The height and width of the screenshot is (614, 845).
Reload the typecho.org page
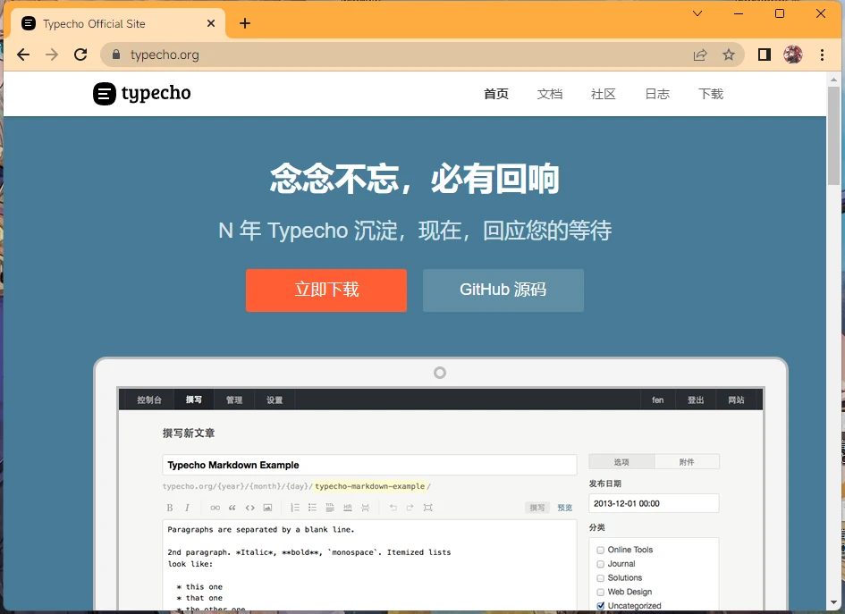[80, 55]
